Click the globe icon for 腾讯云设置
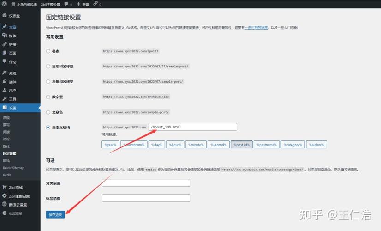 [x=4, y=204]
